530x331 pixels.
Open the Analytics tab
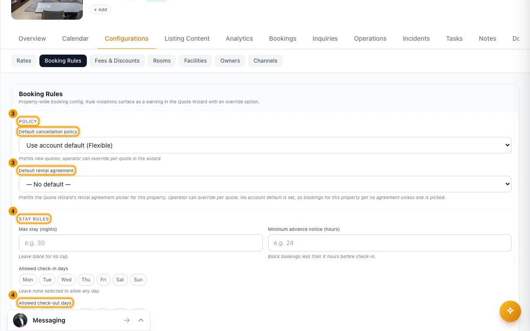pos(239,38)
